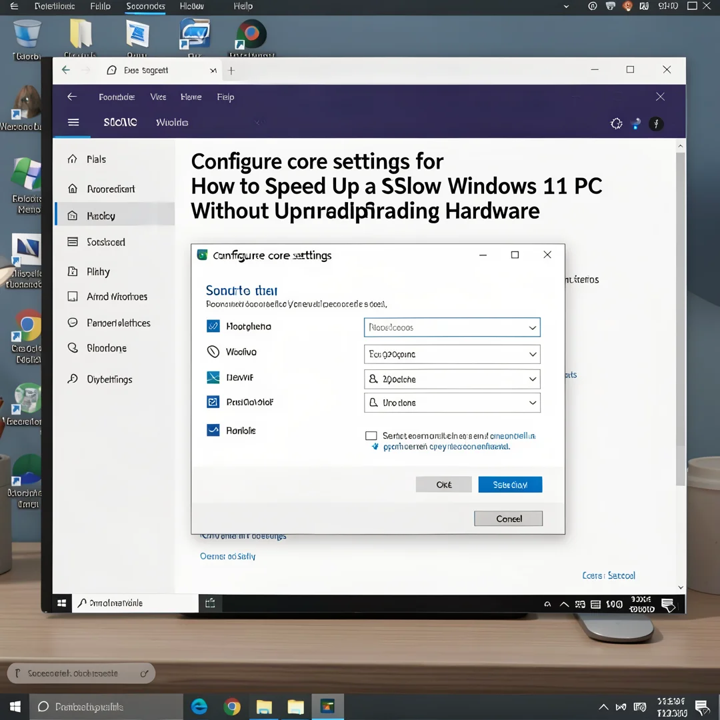Screen dimensions: 720x720
Task: Open outer taskbar notification center icon
Action: click(702, 707)
